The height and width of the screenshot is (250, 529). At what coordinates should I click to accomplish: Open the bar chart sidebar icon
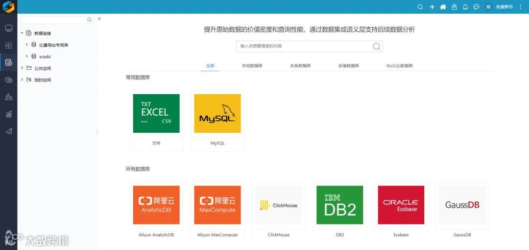click(x=9, y=114)
